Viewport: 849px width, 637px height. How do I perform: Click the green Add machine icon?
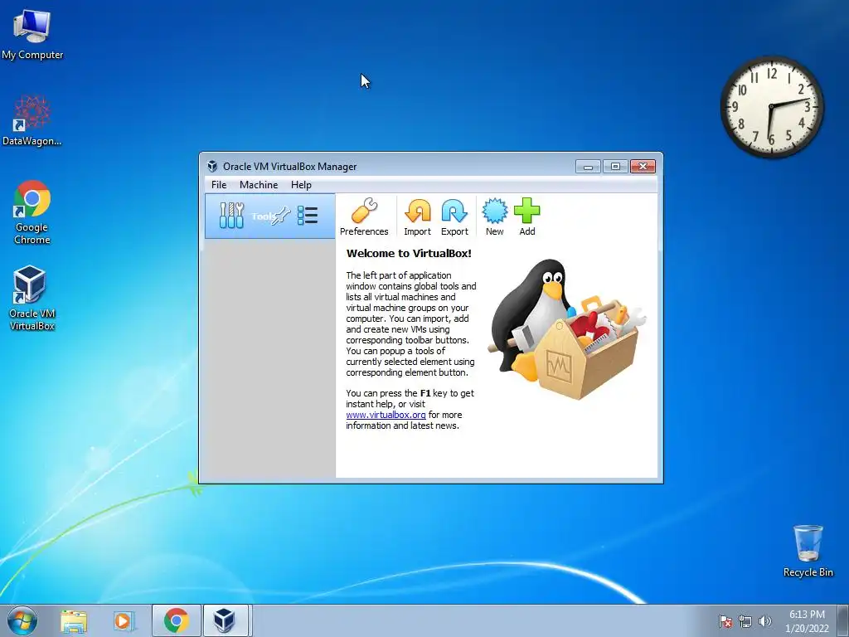point(526,216)
